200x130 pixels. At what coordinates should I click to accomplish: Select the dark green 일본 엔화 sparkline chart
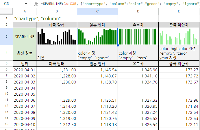pyautogui.click(x=97, y=36)
